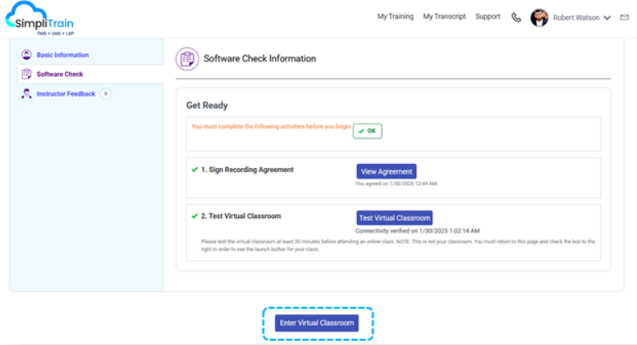Screen dimensions: 637x345
Task: Click the Instructor Feedback count badge
Action: coord(105,94)
